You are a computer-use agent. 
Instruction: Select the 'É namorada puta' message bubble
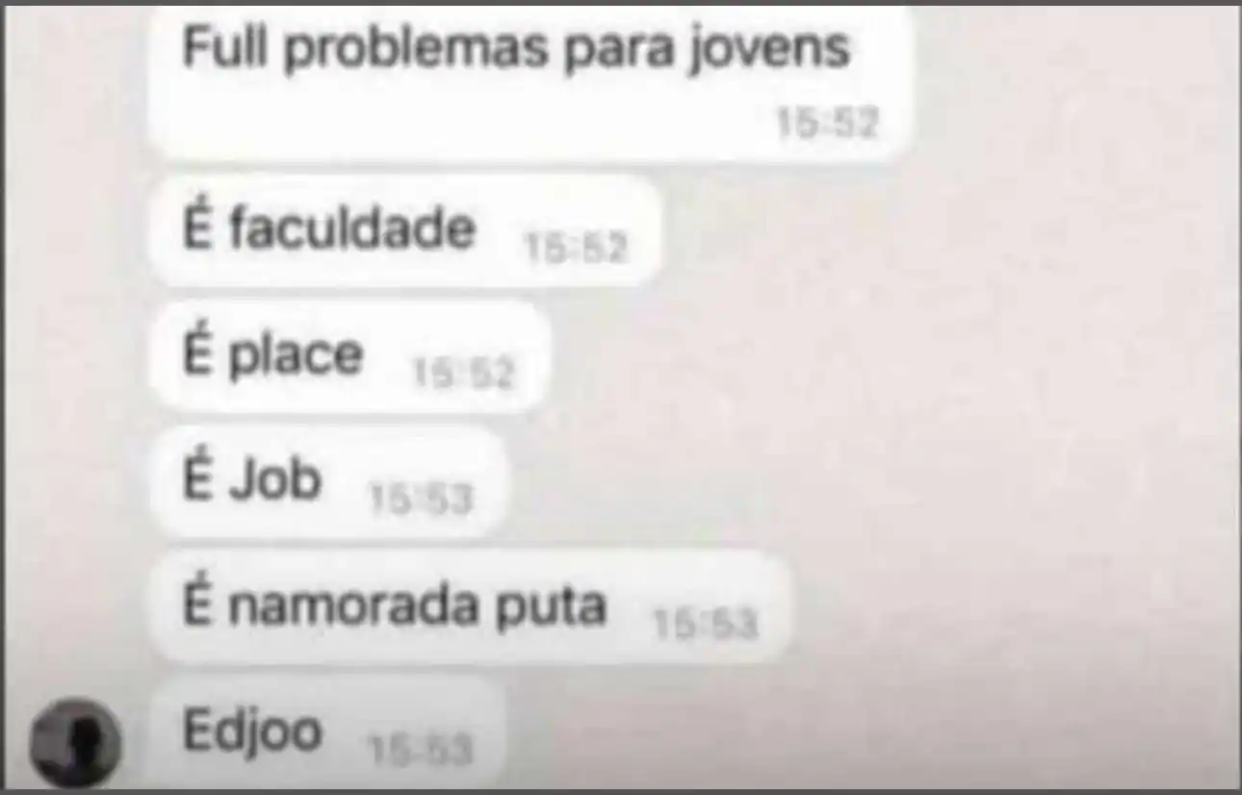coord(470,606)
